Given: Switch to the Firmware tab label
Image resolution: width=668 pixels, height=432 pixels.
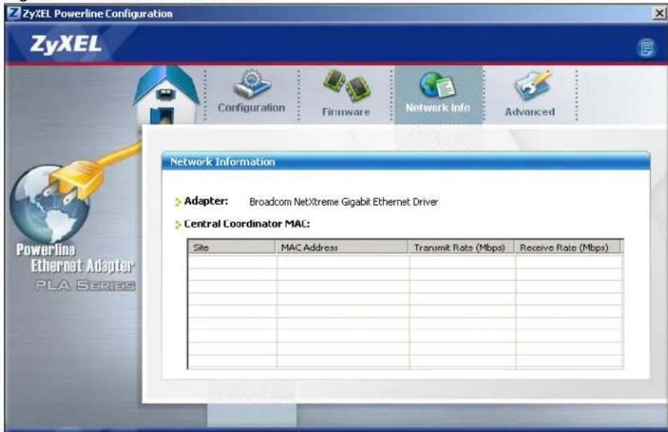Looking at the screenshot, I should pos(346,112).
